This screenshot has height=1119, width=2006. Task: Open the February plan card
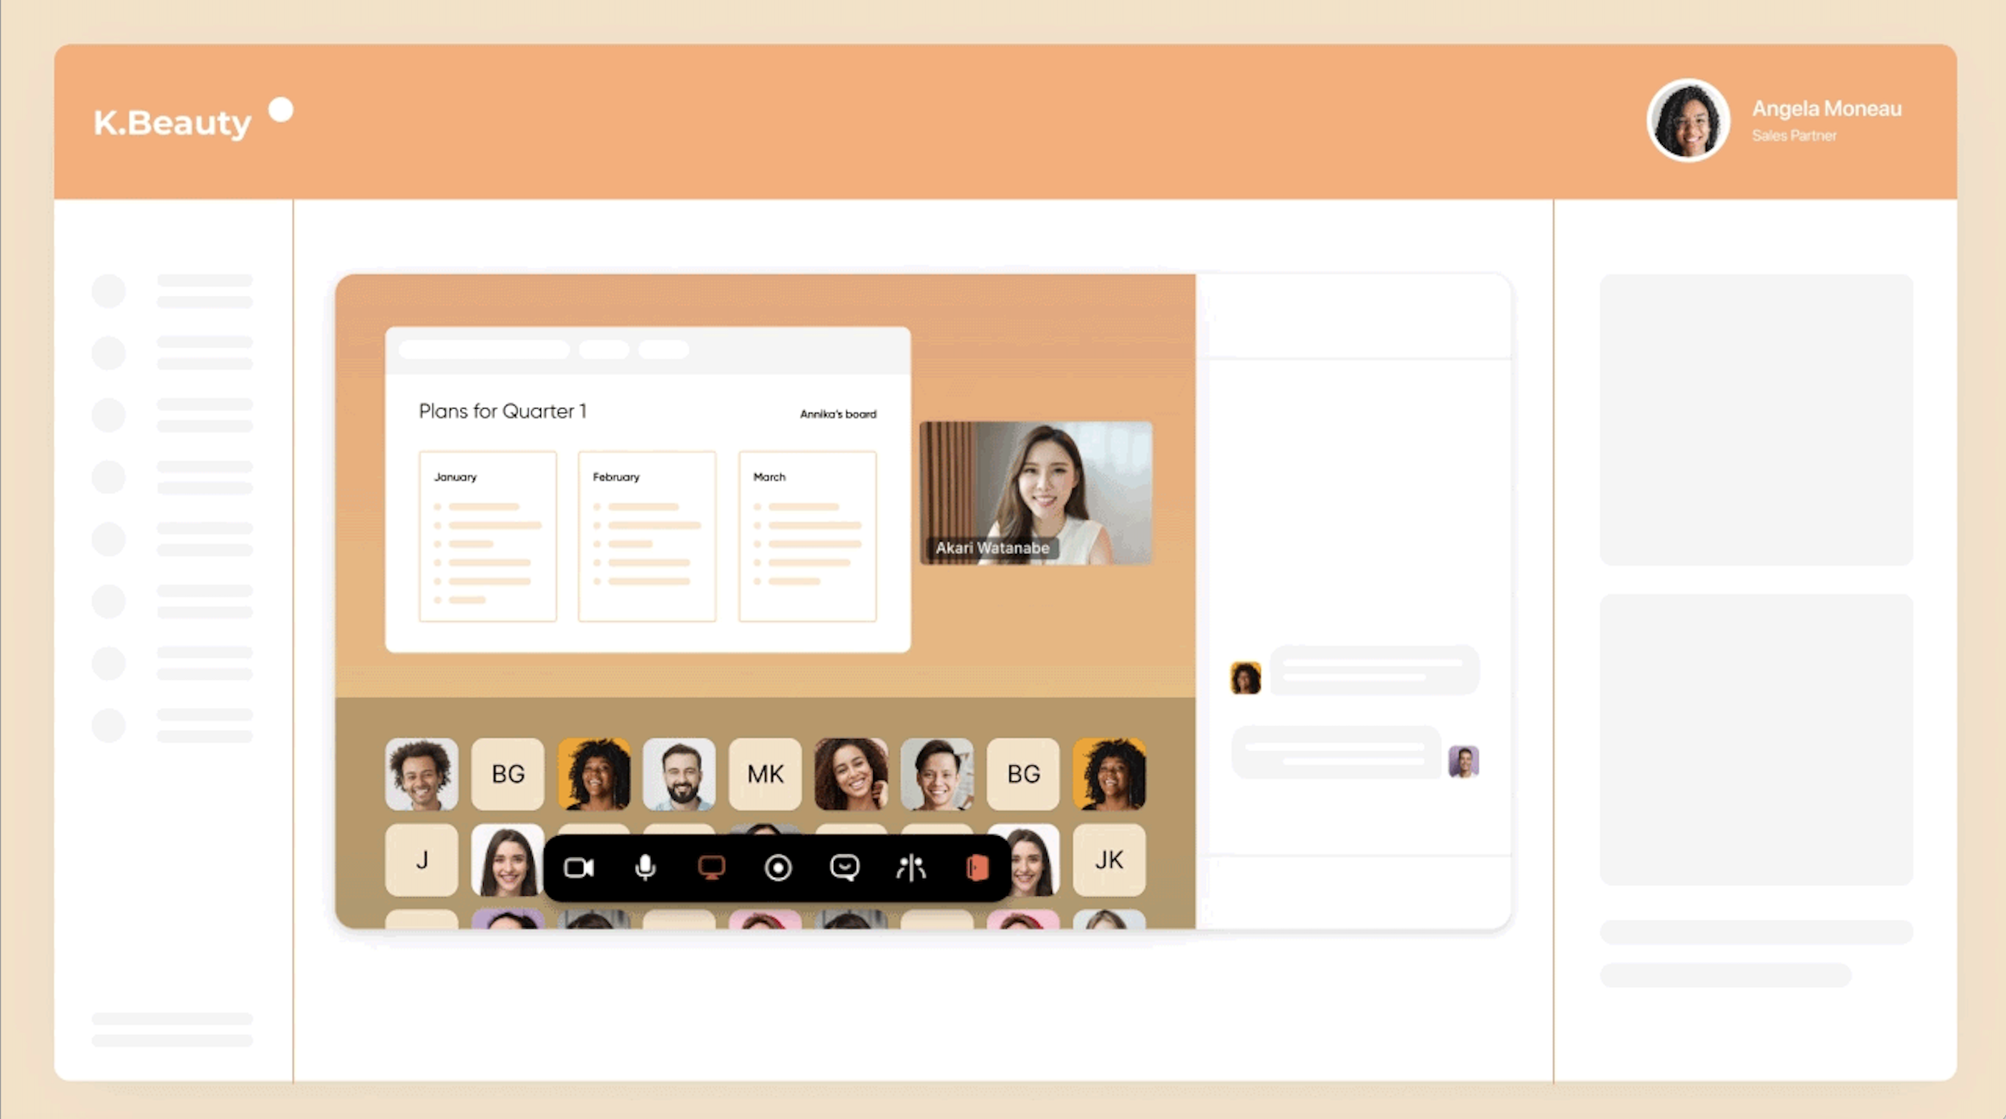[647, 536]
